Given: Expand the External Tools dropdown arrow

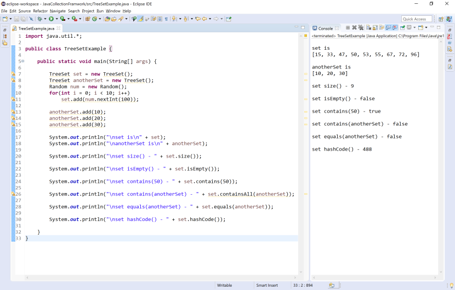Looking at the screenshot, I should click(x=80, y=19).
